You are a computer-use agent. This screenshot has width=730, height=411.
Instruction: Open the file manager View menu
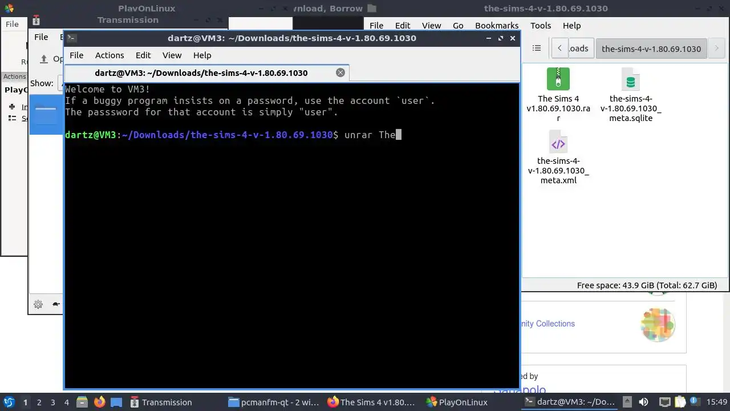(431, 26)
